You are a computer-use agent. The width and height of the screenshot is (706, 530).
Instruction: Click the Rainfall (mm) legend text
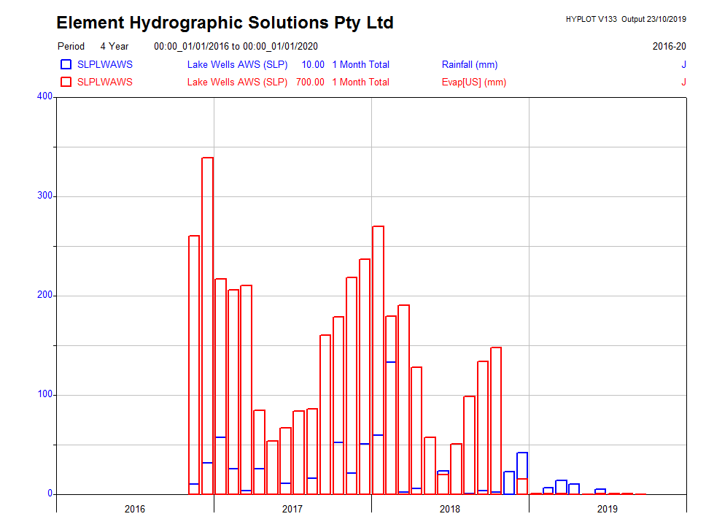[x=470, y=64]
